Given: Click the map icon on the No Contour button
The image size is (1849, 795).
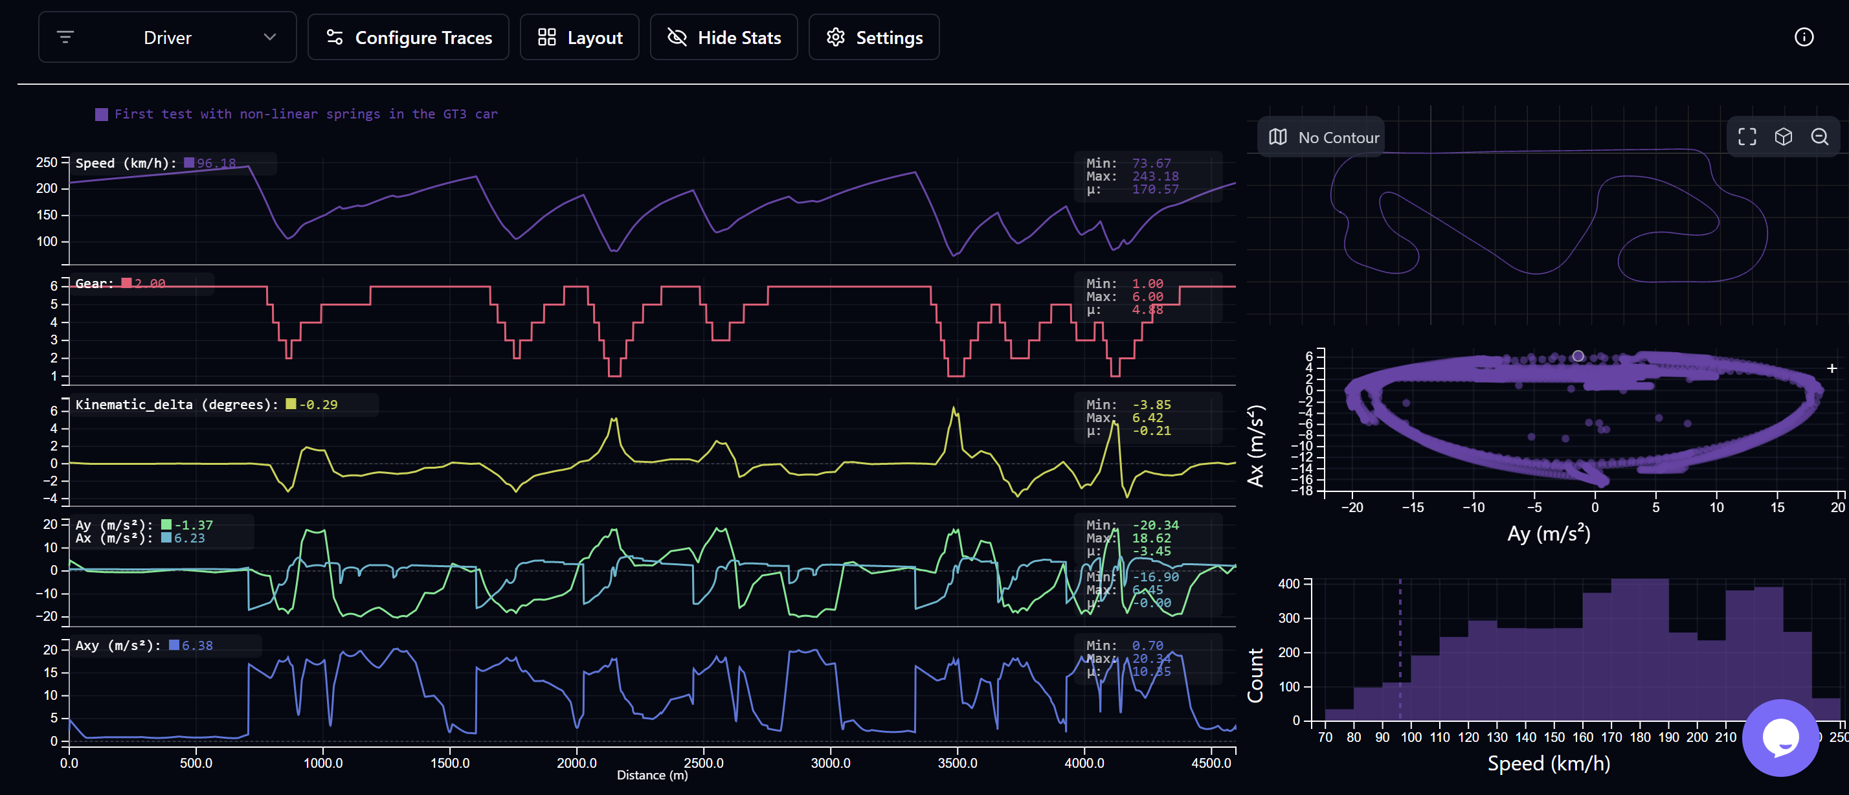Looking at the screenshot, I should coord(1277,137).
